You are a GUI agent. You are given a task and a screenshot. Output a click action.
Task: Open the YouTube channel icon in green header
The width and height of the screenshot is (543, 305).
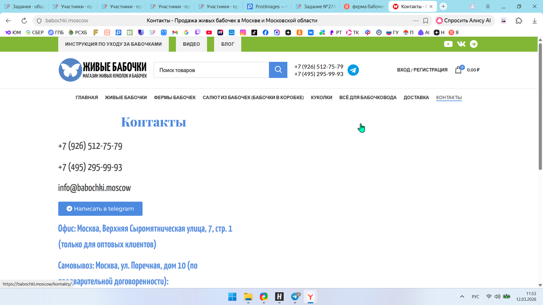pos(448,44)
